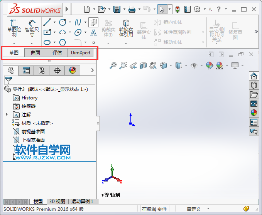Viewport: 262px width, 215px height.
Task: Click the Print icon
Action: (x=132, y=9)
